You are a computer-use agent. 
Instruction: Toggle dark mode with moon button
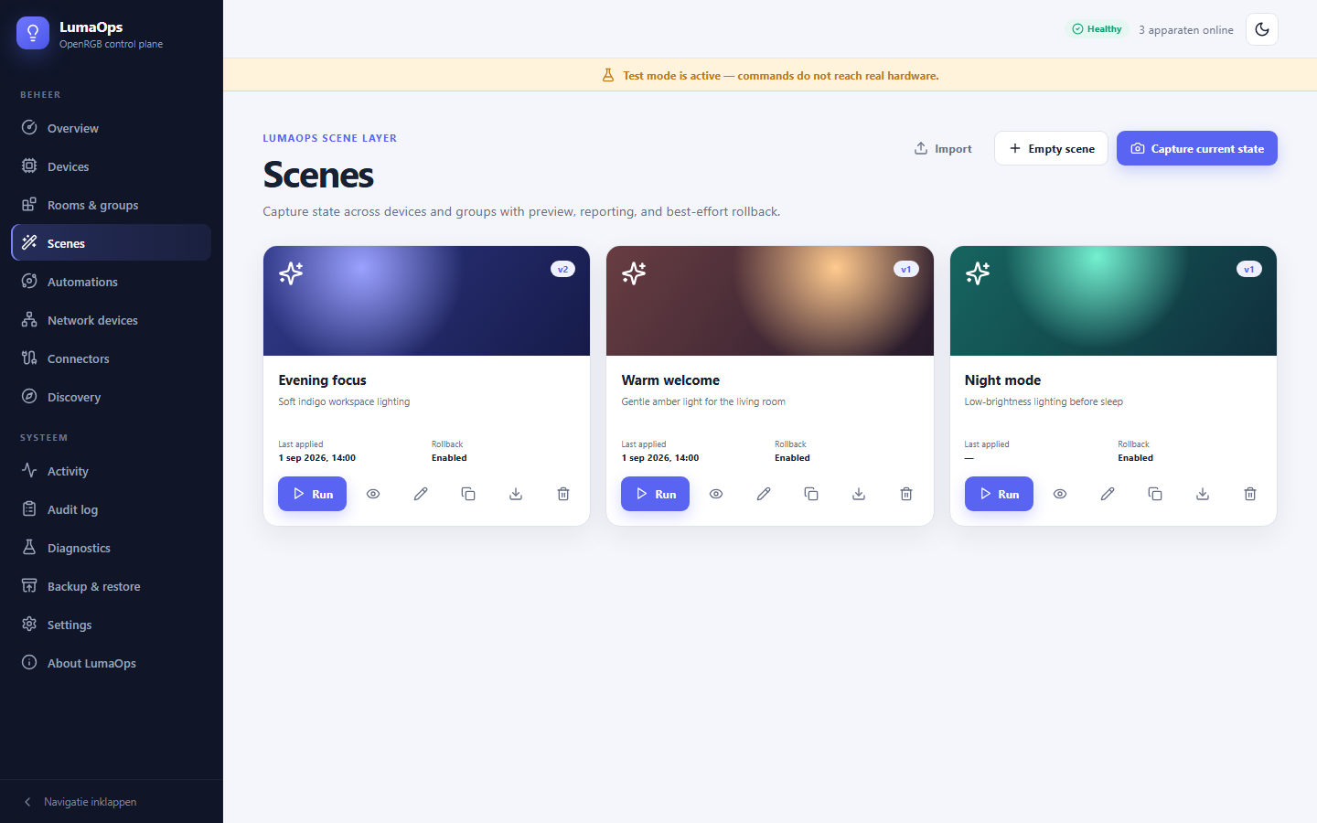[1262, 29]
